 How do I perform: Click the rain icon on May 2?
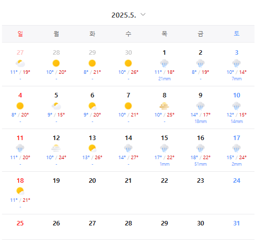coord(200,63)
